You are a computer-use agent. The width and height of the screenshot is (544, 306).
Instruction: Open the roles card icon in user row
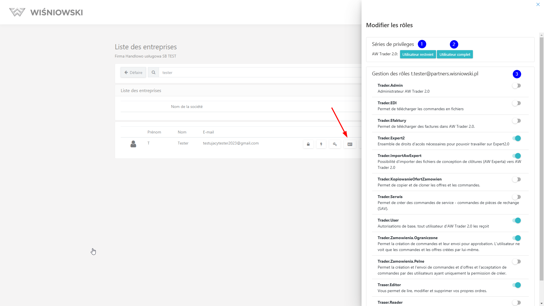(350, 144)
